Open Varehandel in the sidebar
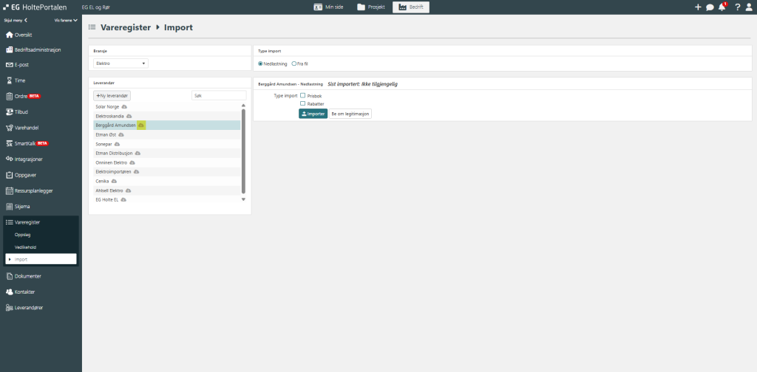Screen dimensions: 757x372 tap(27, 127)
